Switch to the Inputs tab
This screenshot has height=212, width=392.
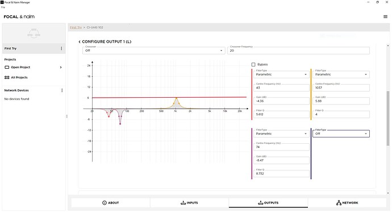[189, 203]
